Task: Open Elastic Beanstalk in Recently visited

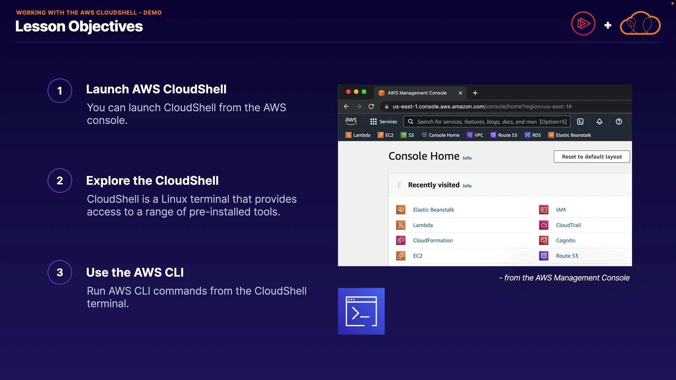Action: [x=433, y=210]
